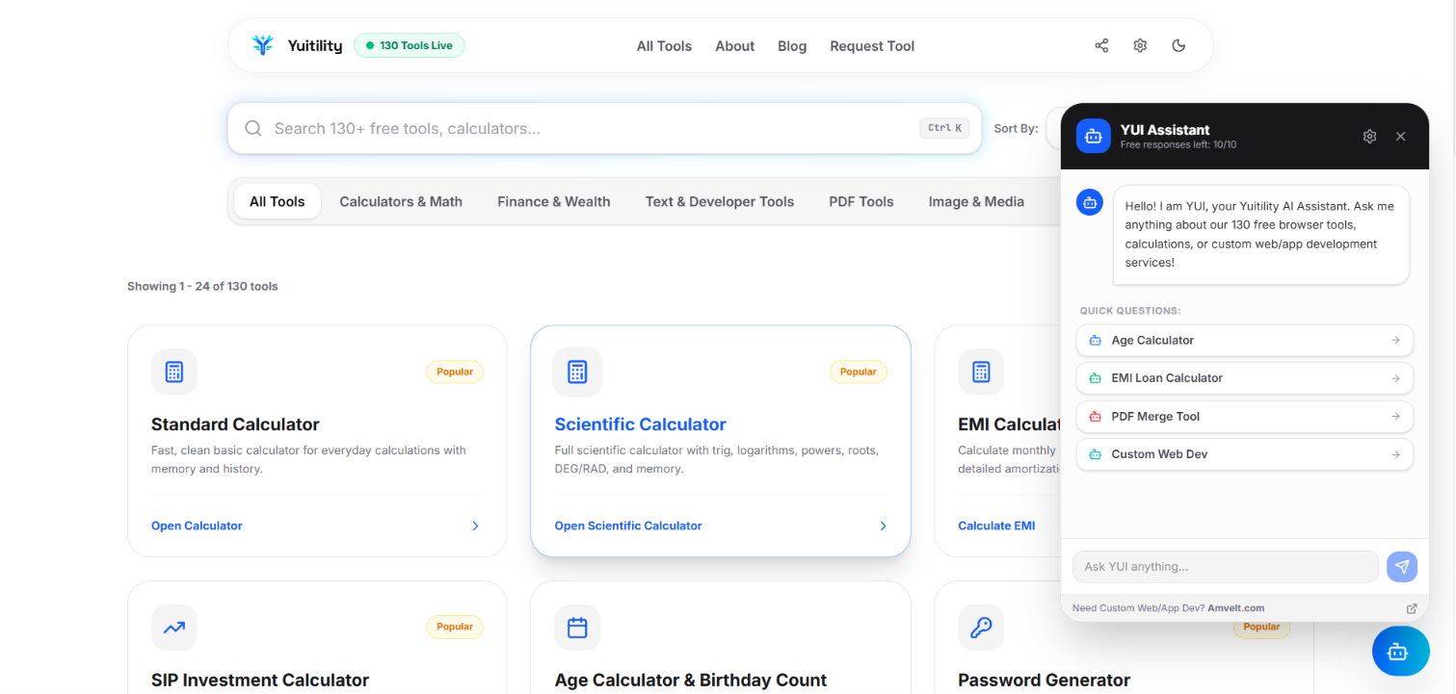Click the floating chatbot launcher button
The height and width of the screenshot is (694, 1456).
coord(1400,652)
